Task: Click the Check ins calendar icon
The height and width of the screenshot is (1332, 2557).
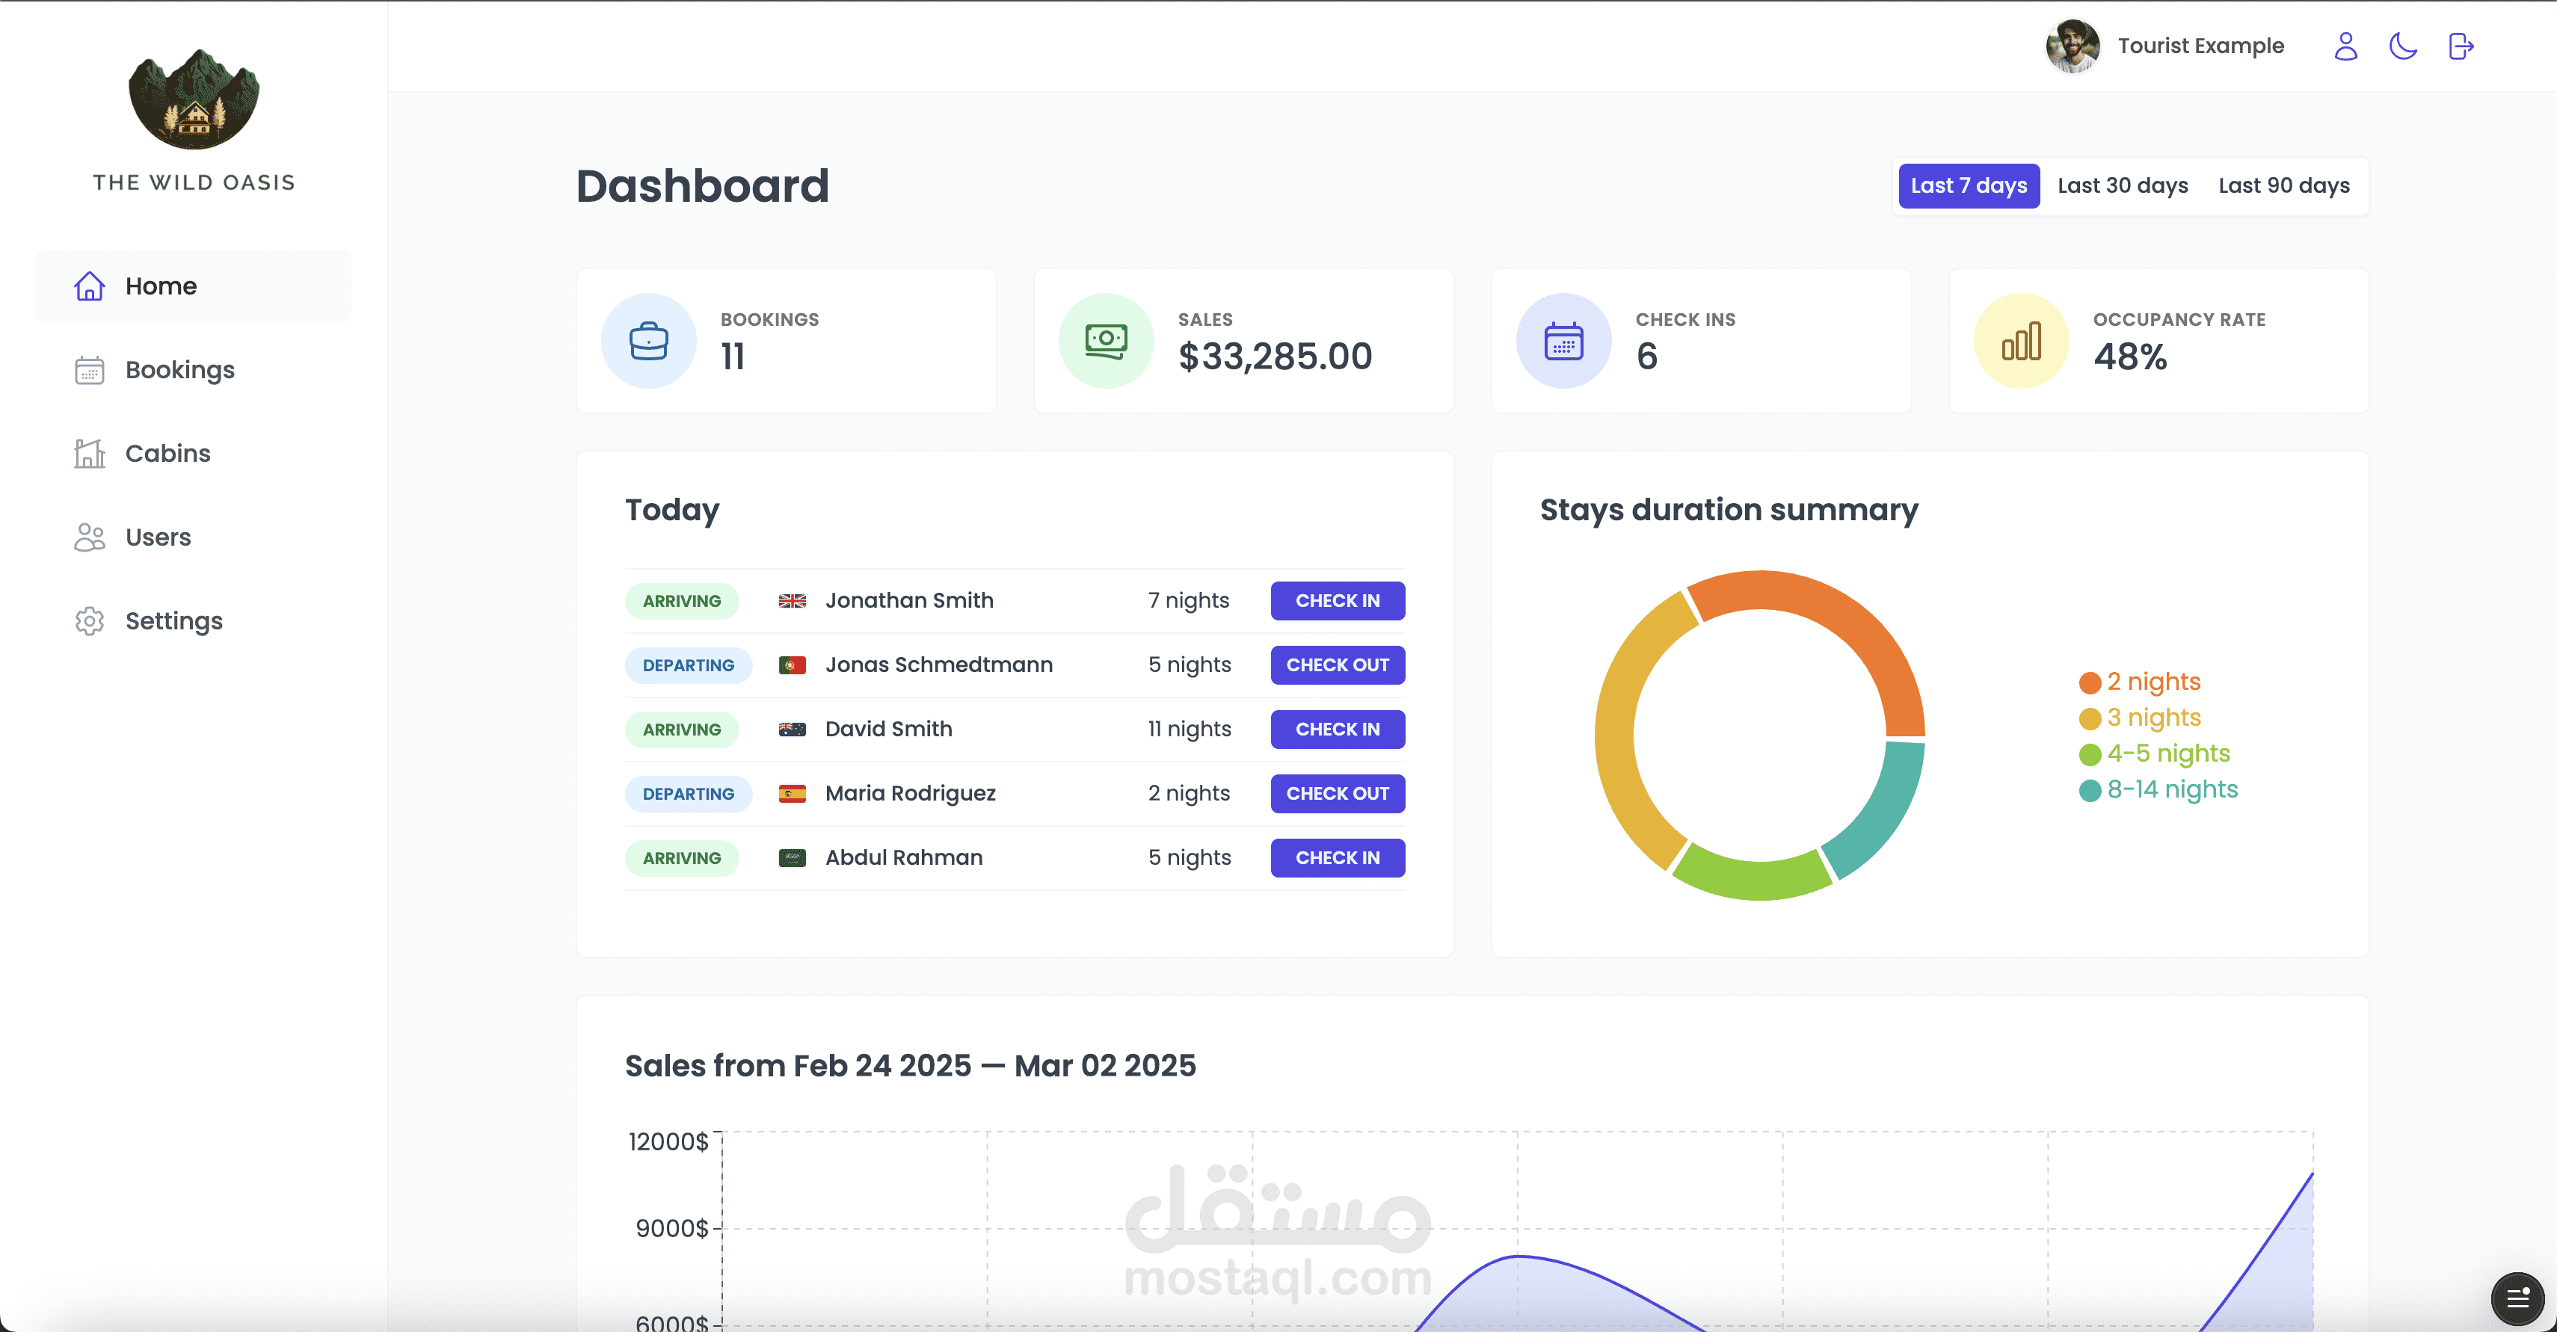Action: point(1563,340)
